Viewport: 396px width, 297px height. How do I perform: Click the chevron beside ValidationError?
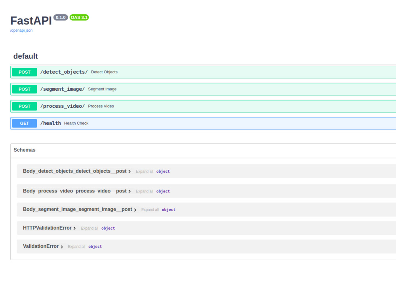tap(62, 247)
